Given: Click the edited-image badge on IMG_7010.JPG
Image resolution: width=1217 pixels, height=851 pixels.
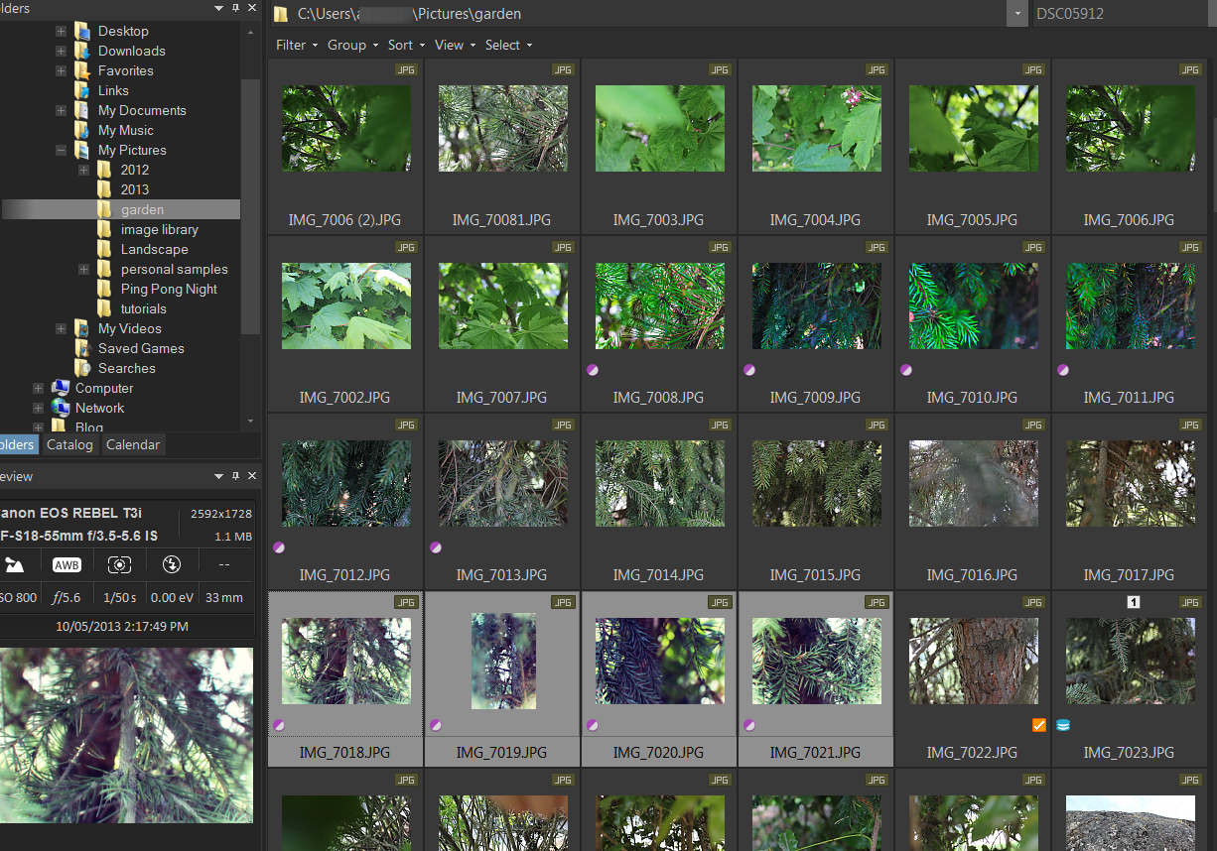Looking at the screenshot, I should coord(906,370).
